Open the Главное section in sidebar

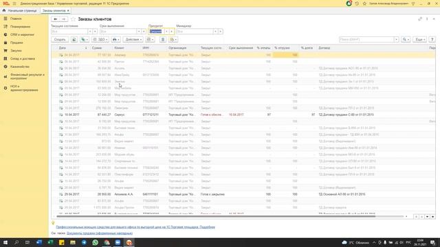[16, 19]
